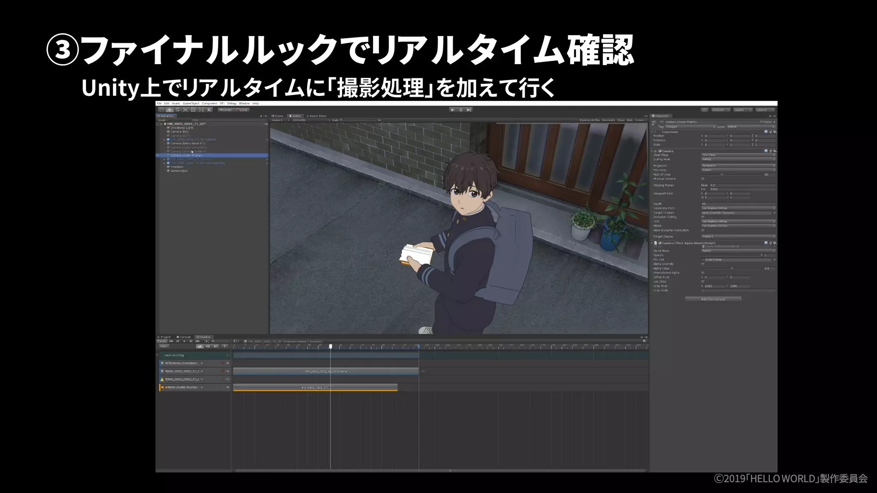Switch to the Console tab
This screenshot has width=877, height=493.
tap(184, 337)
